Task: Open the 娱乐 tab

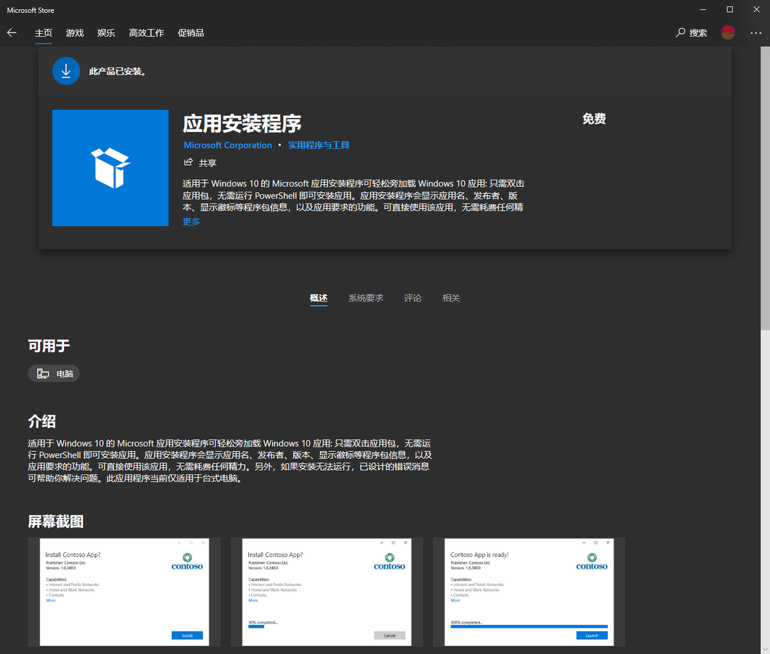Action: point(106,33)
